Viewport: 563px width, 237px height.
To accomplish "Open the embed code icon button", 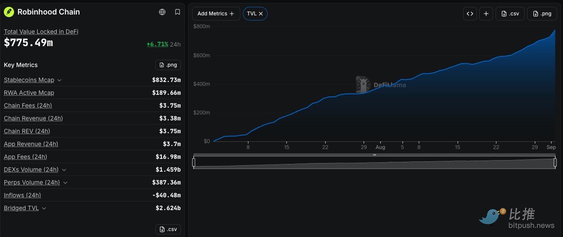I will click(x=470, y=14).
